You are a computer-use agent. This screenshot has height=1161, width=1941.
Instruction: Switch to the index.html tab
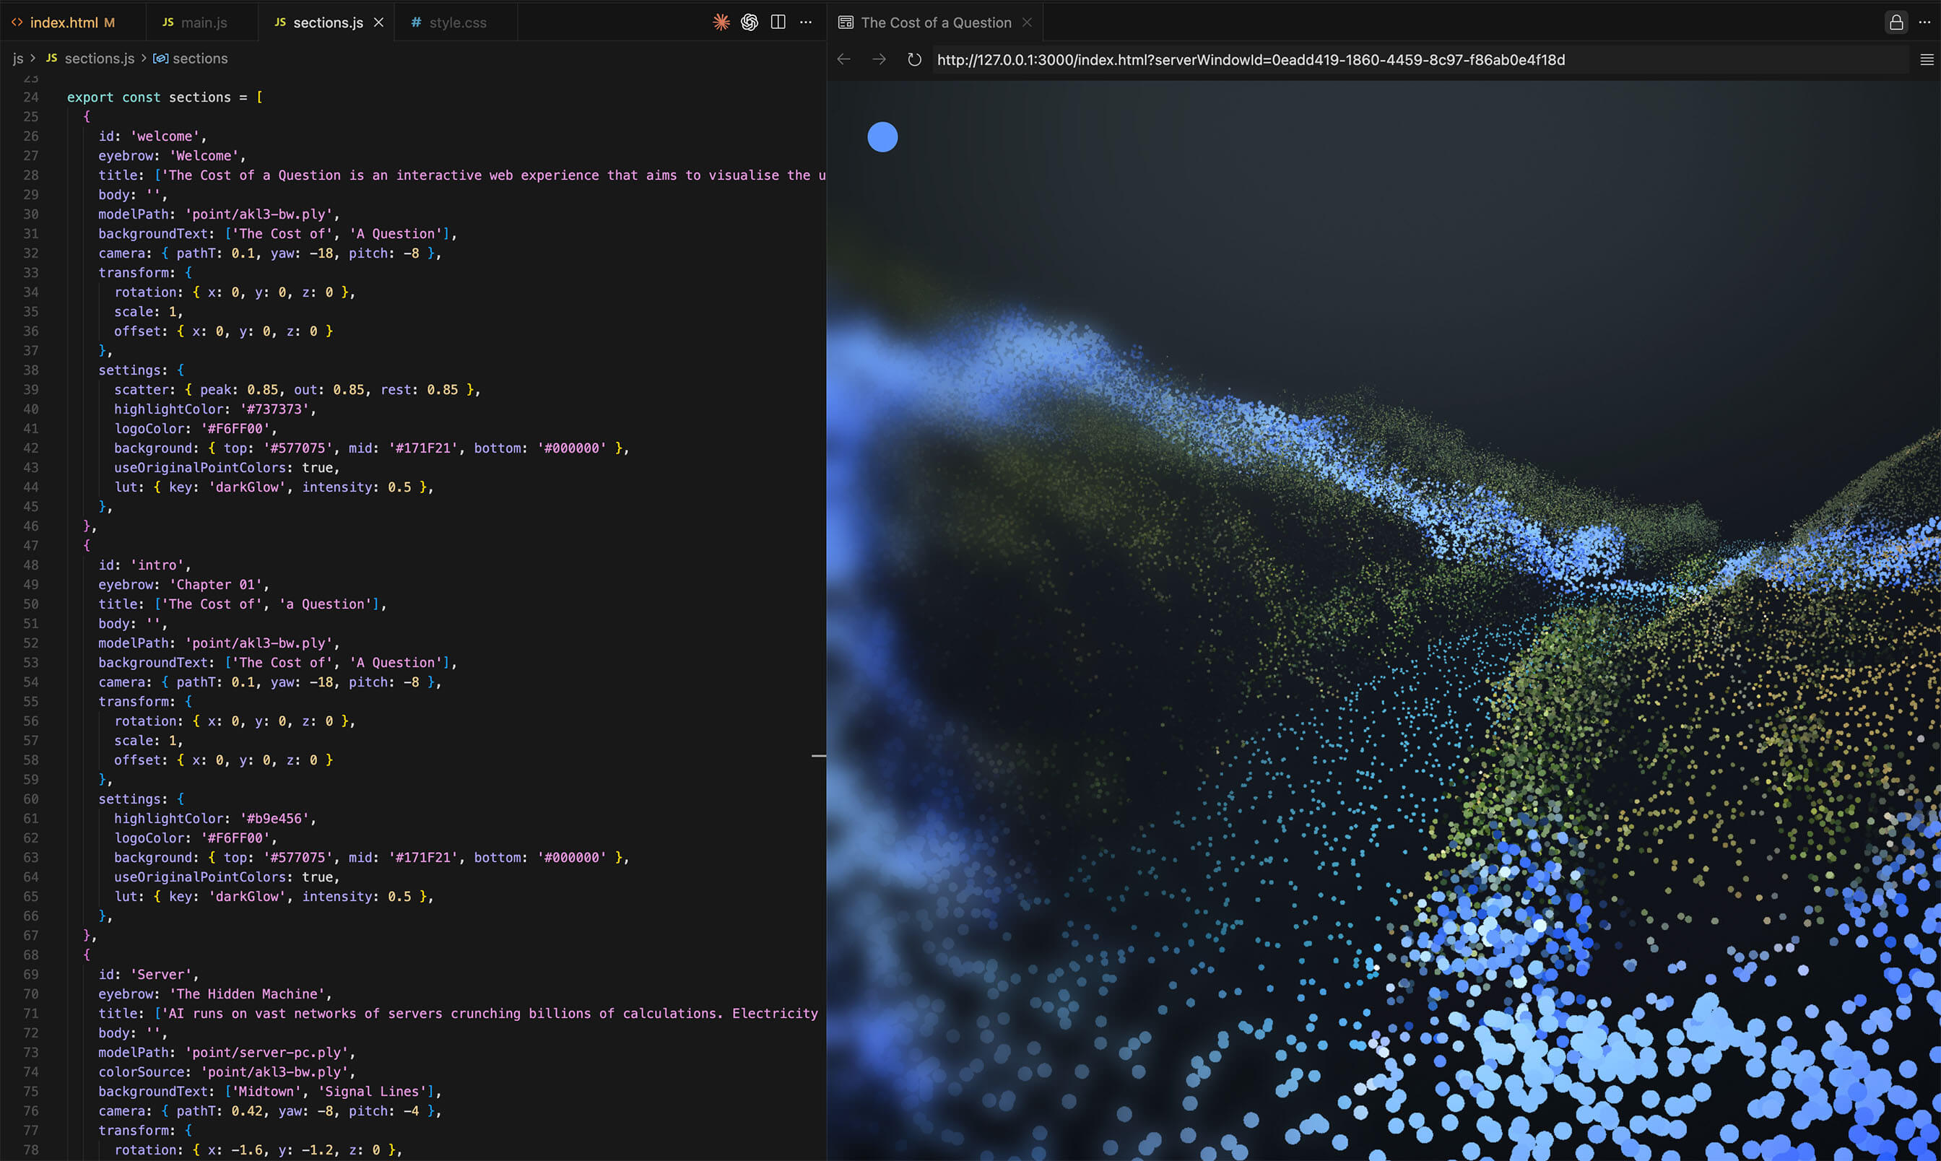(64, 22)
